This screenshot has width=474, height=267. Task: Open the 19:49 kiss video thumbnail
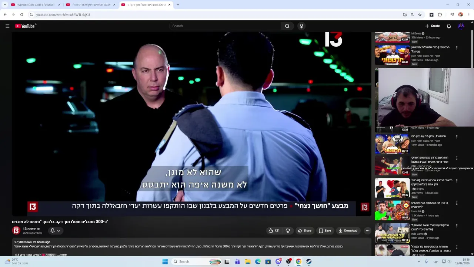click(x=392, y=188)
